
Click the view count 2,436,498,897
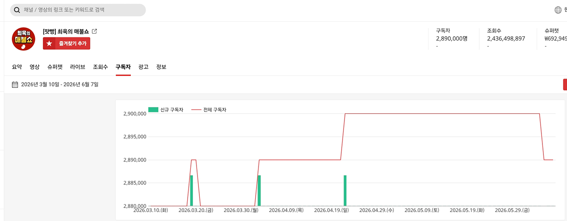coord(506,38)
